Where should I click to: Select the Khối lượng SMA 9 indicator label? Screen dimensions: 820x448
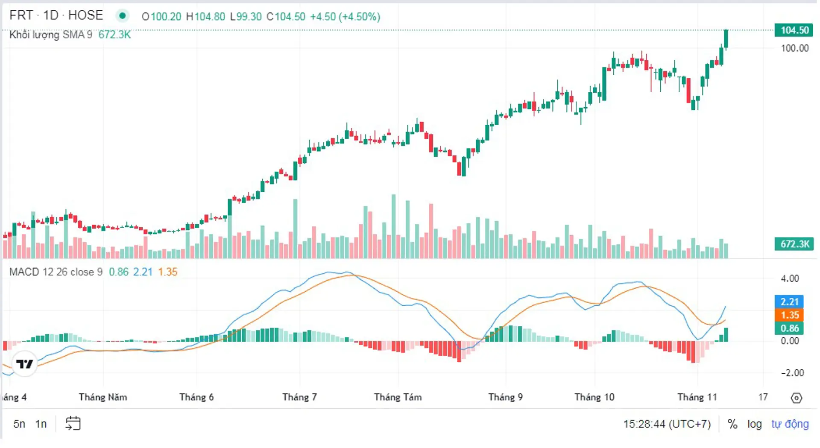point(51,35)
